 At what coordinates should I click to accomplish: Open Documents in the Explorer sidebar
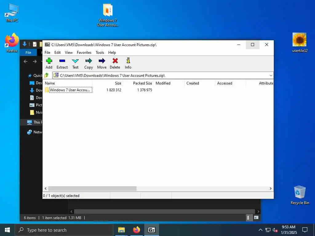pyautogui.click(x=36, y=97)
